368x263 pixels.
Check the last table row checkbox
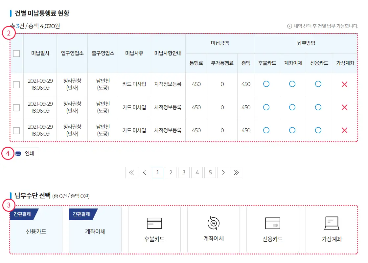(x=16, y=130)
